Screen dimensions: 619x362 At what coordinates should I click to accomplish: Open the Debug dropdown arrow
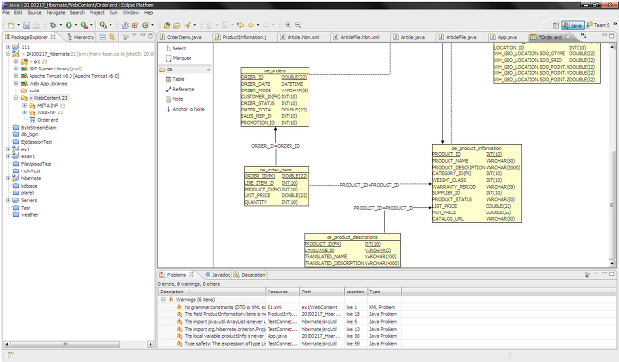coord(60,25)
